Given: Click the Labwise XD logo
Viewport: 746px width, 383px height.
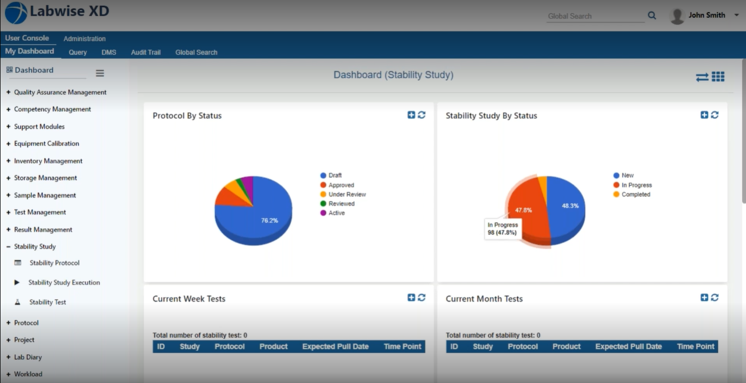Looking at the screenshot, I should (56, 13).
